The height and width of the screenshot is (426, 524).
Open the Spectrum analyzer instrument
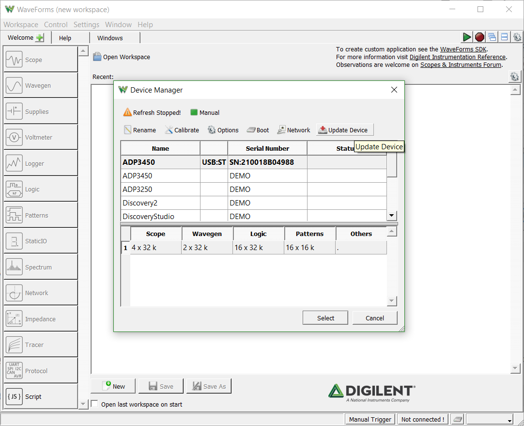(x=40, y=267)
